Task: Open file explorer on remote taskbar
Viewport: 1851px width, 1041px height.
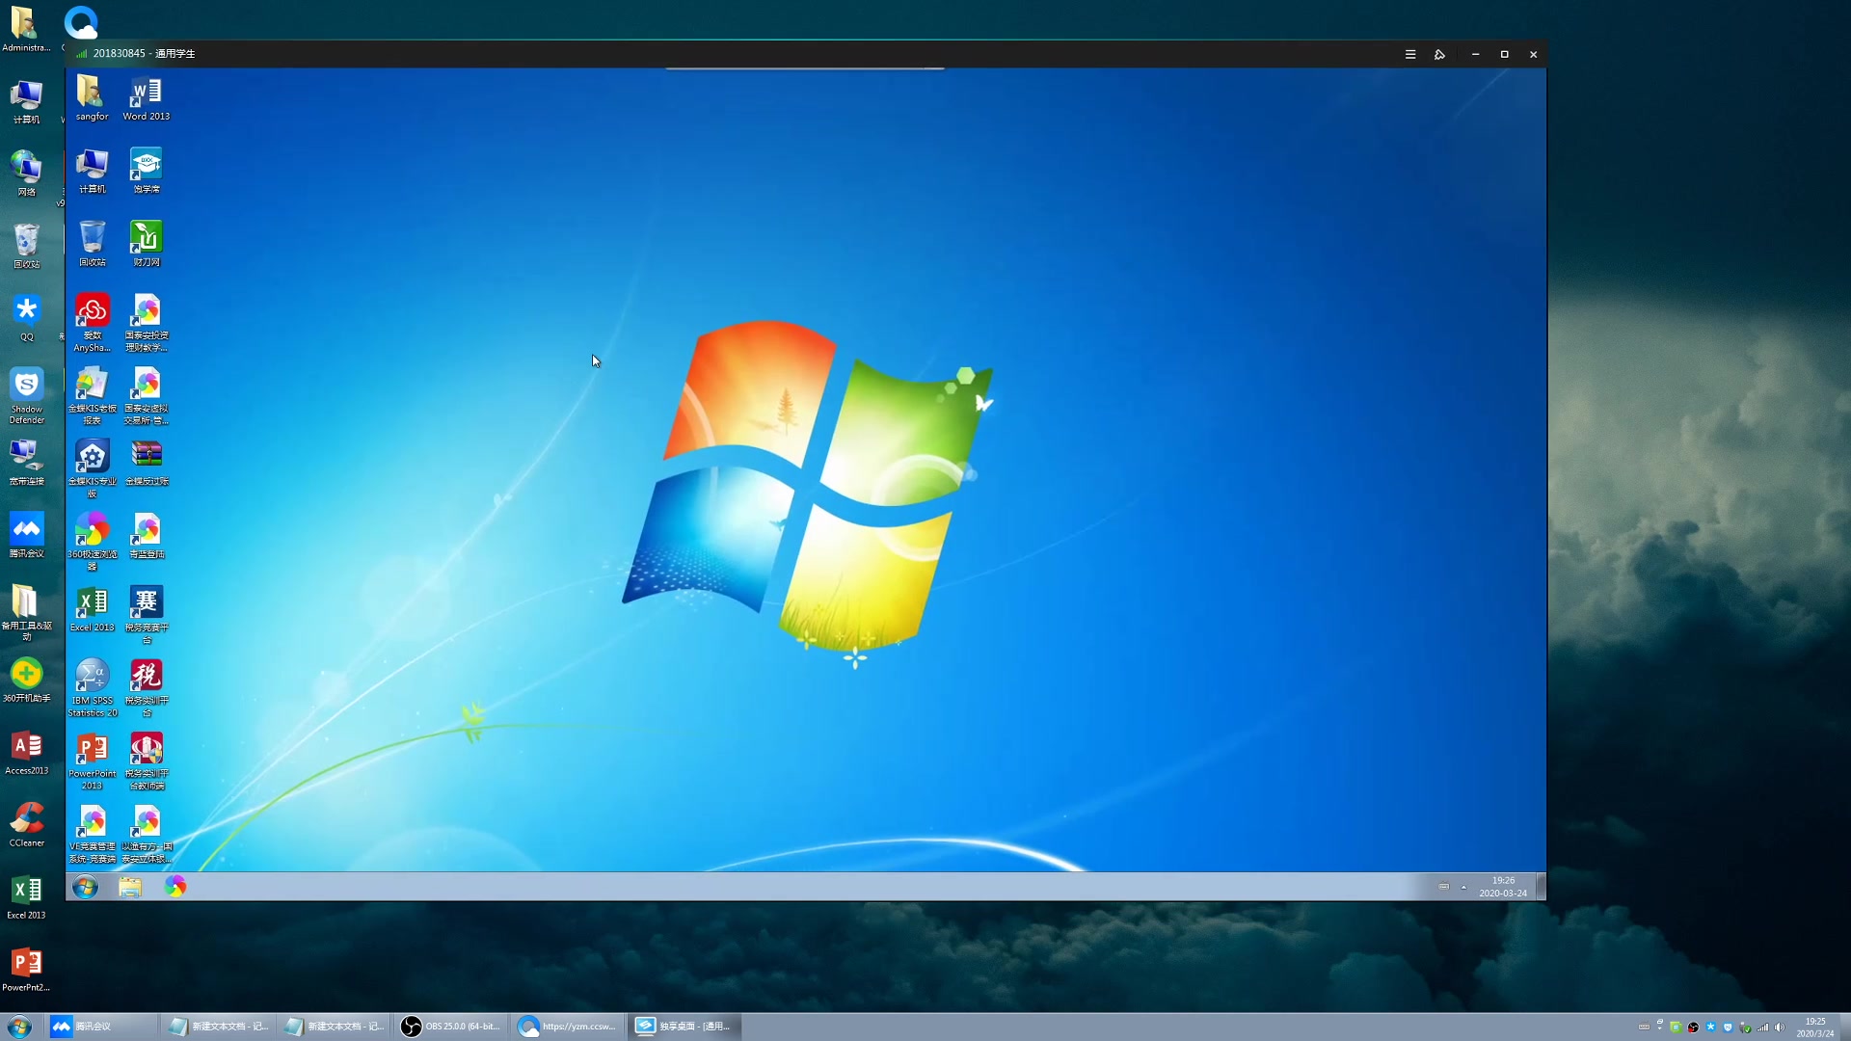Action: (130, 887)
